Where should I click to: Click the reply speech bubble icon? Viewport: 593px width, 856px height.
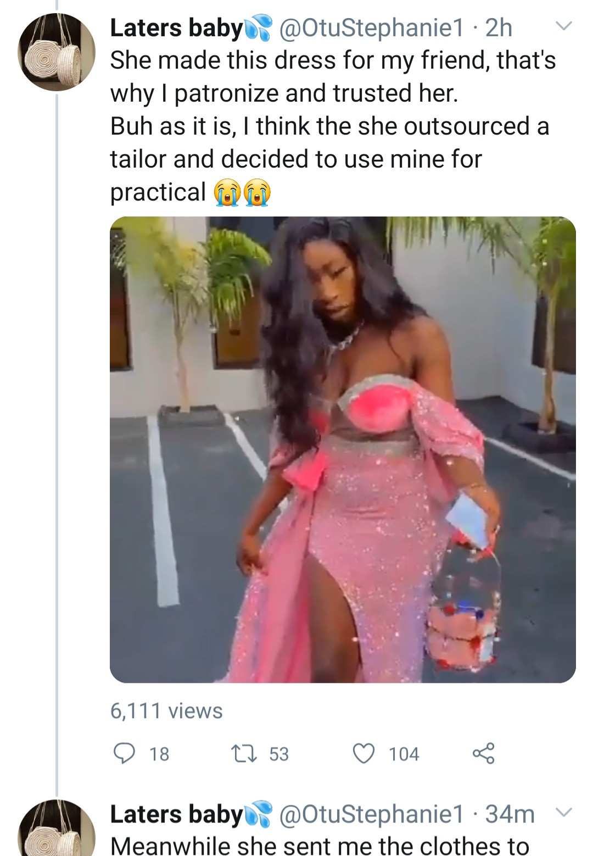pos(124,753)
